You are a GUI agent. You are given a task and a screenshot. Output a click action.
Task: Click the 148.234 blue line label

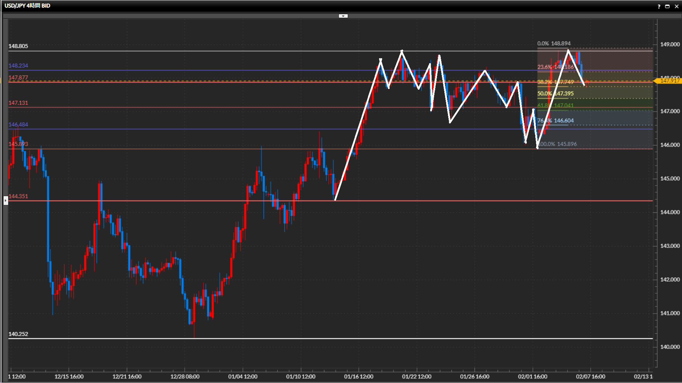click(18, 66)
